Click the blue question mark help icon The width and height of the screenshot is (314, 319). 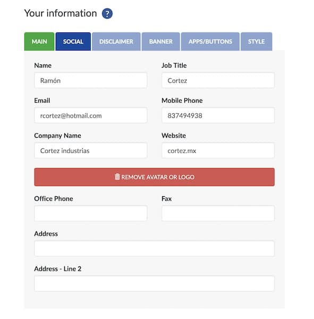point(107,14)
